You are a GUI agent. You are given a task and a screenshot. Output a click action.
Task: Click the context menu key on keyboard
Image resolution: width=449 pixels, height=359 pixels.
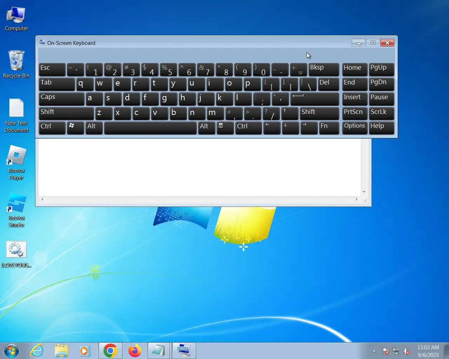[x=225, y=128]
